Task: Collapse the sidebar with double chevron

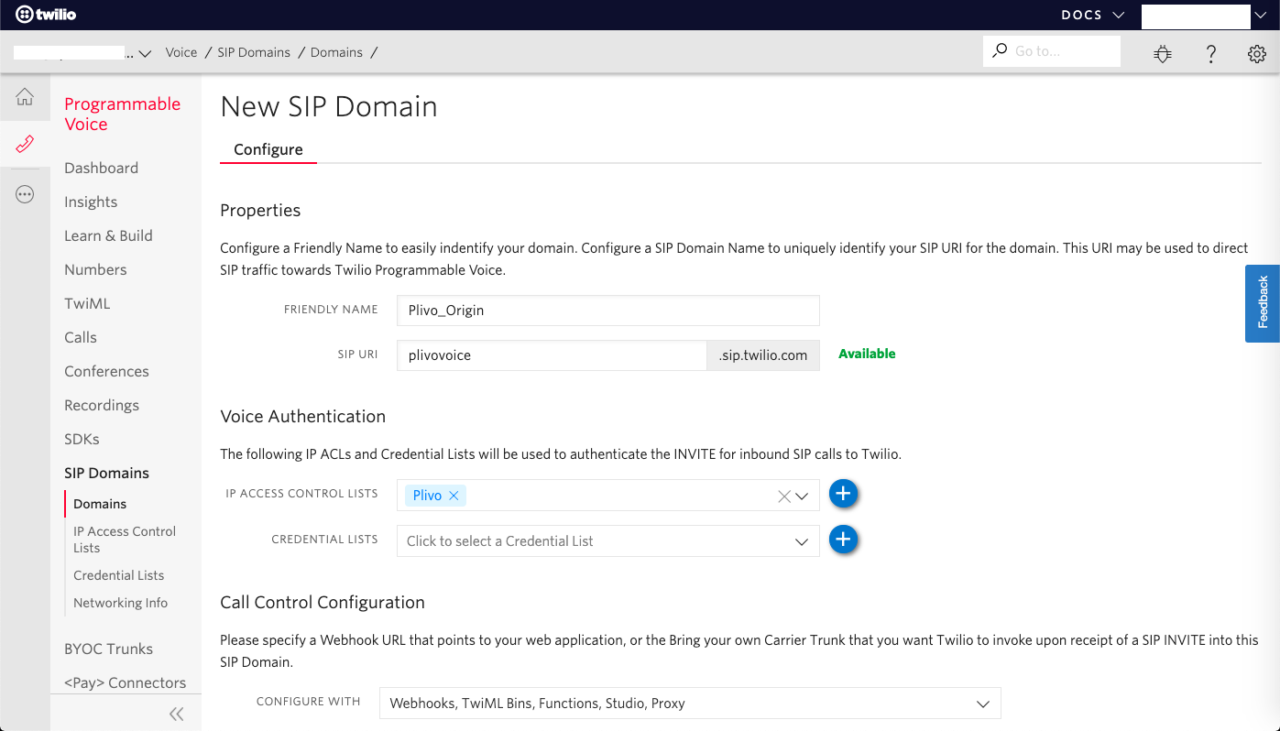Action: coord(176,714)
